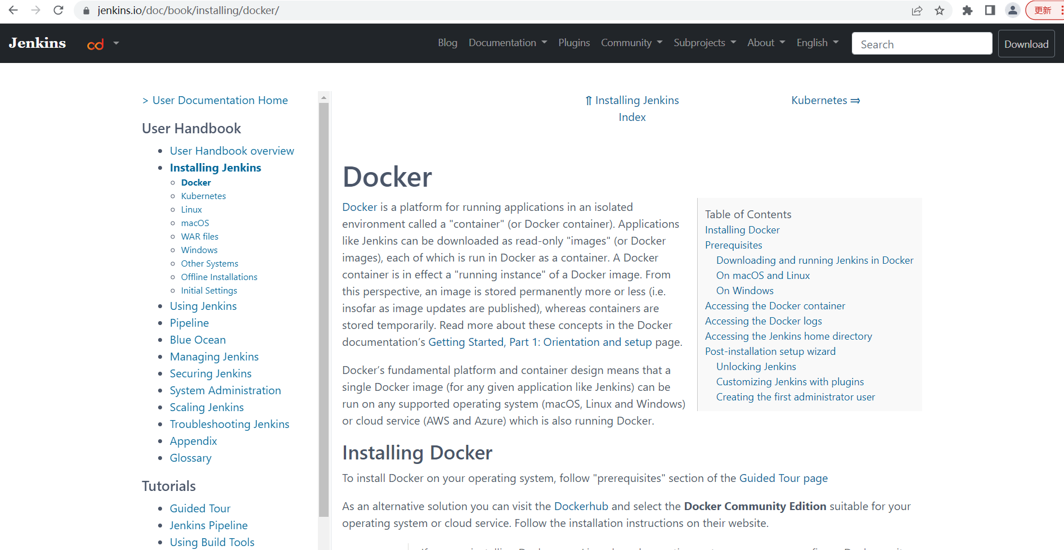Select Installing Jenkins in sidebar
Screen dimensions: 1064x550
[216, 168]
